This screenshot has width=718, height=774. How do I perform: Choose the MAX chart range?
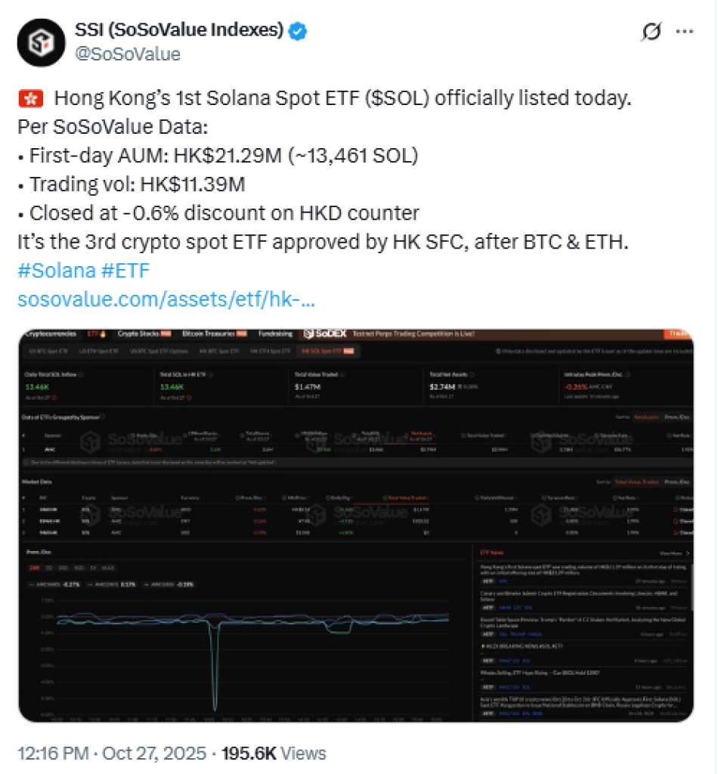pyautogui.click(x=107, y=567)
